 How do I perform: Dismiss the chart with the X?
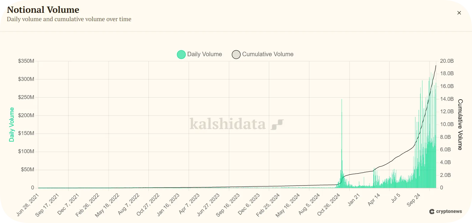(x=459, y=13)
